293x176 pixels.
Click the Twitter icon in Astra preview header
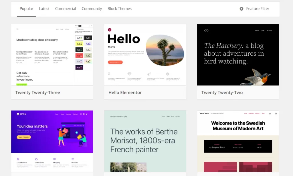[87, 114]
